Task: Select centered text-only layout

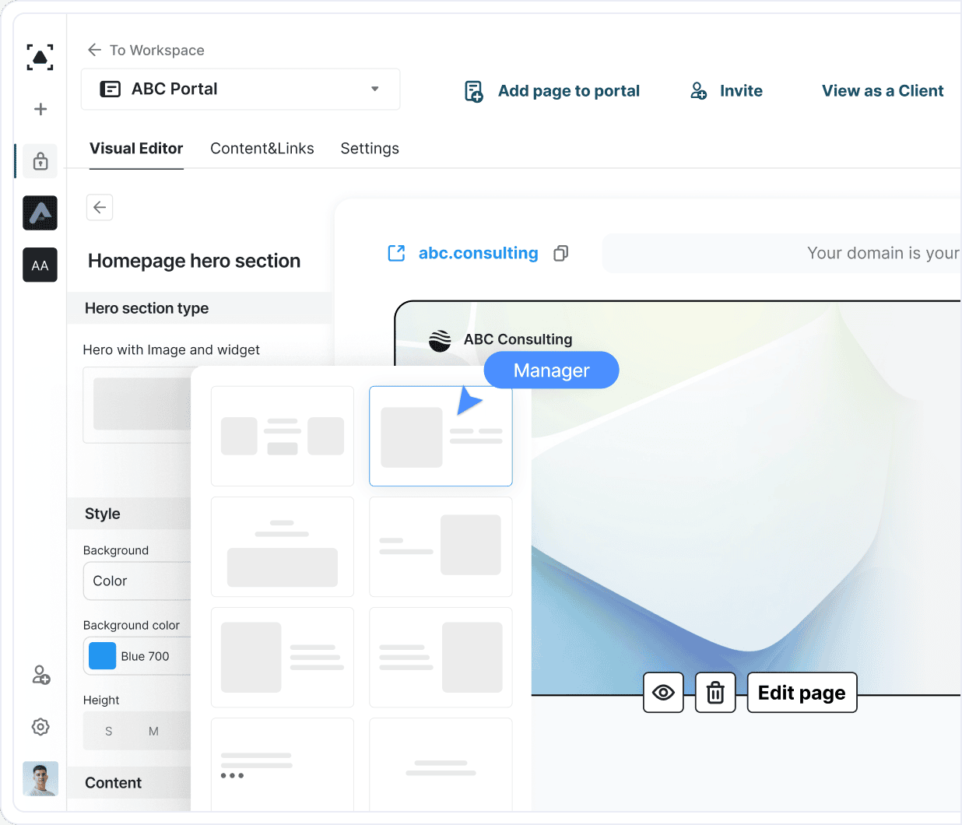Action: (441, 764)
